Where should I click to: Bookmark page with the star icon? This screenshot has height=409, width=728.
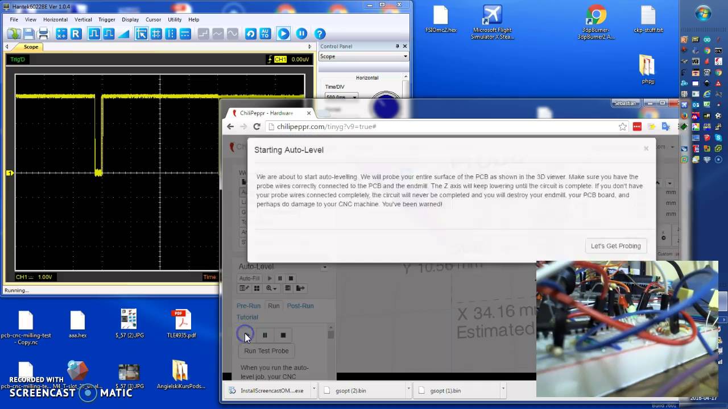point(623,127)
